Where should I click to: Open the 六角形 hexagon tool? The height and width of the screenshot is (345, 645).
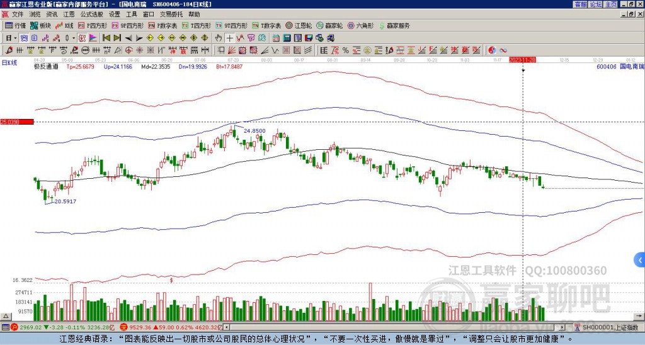[361, 25]
